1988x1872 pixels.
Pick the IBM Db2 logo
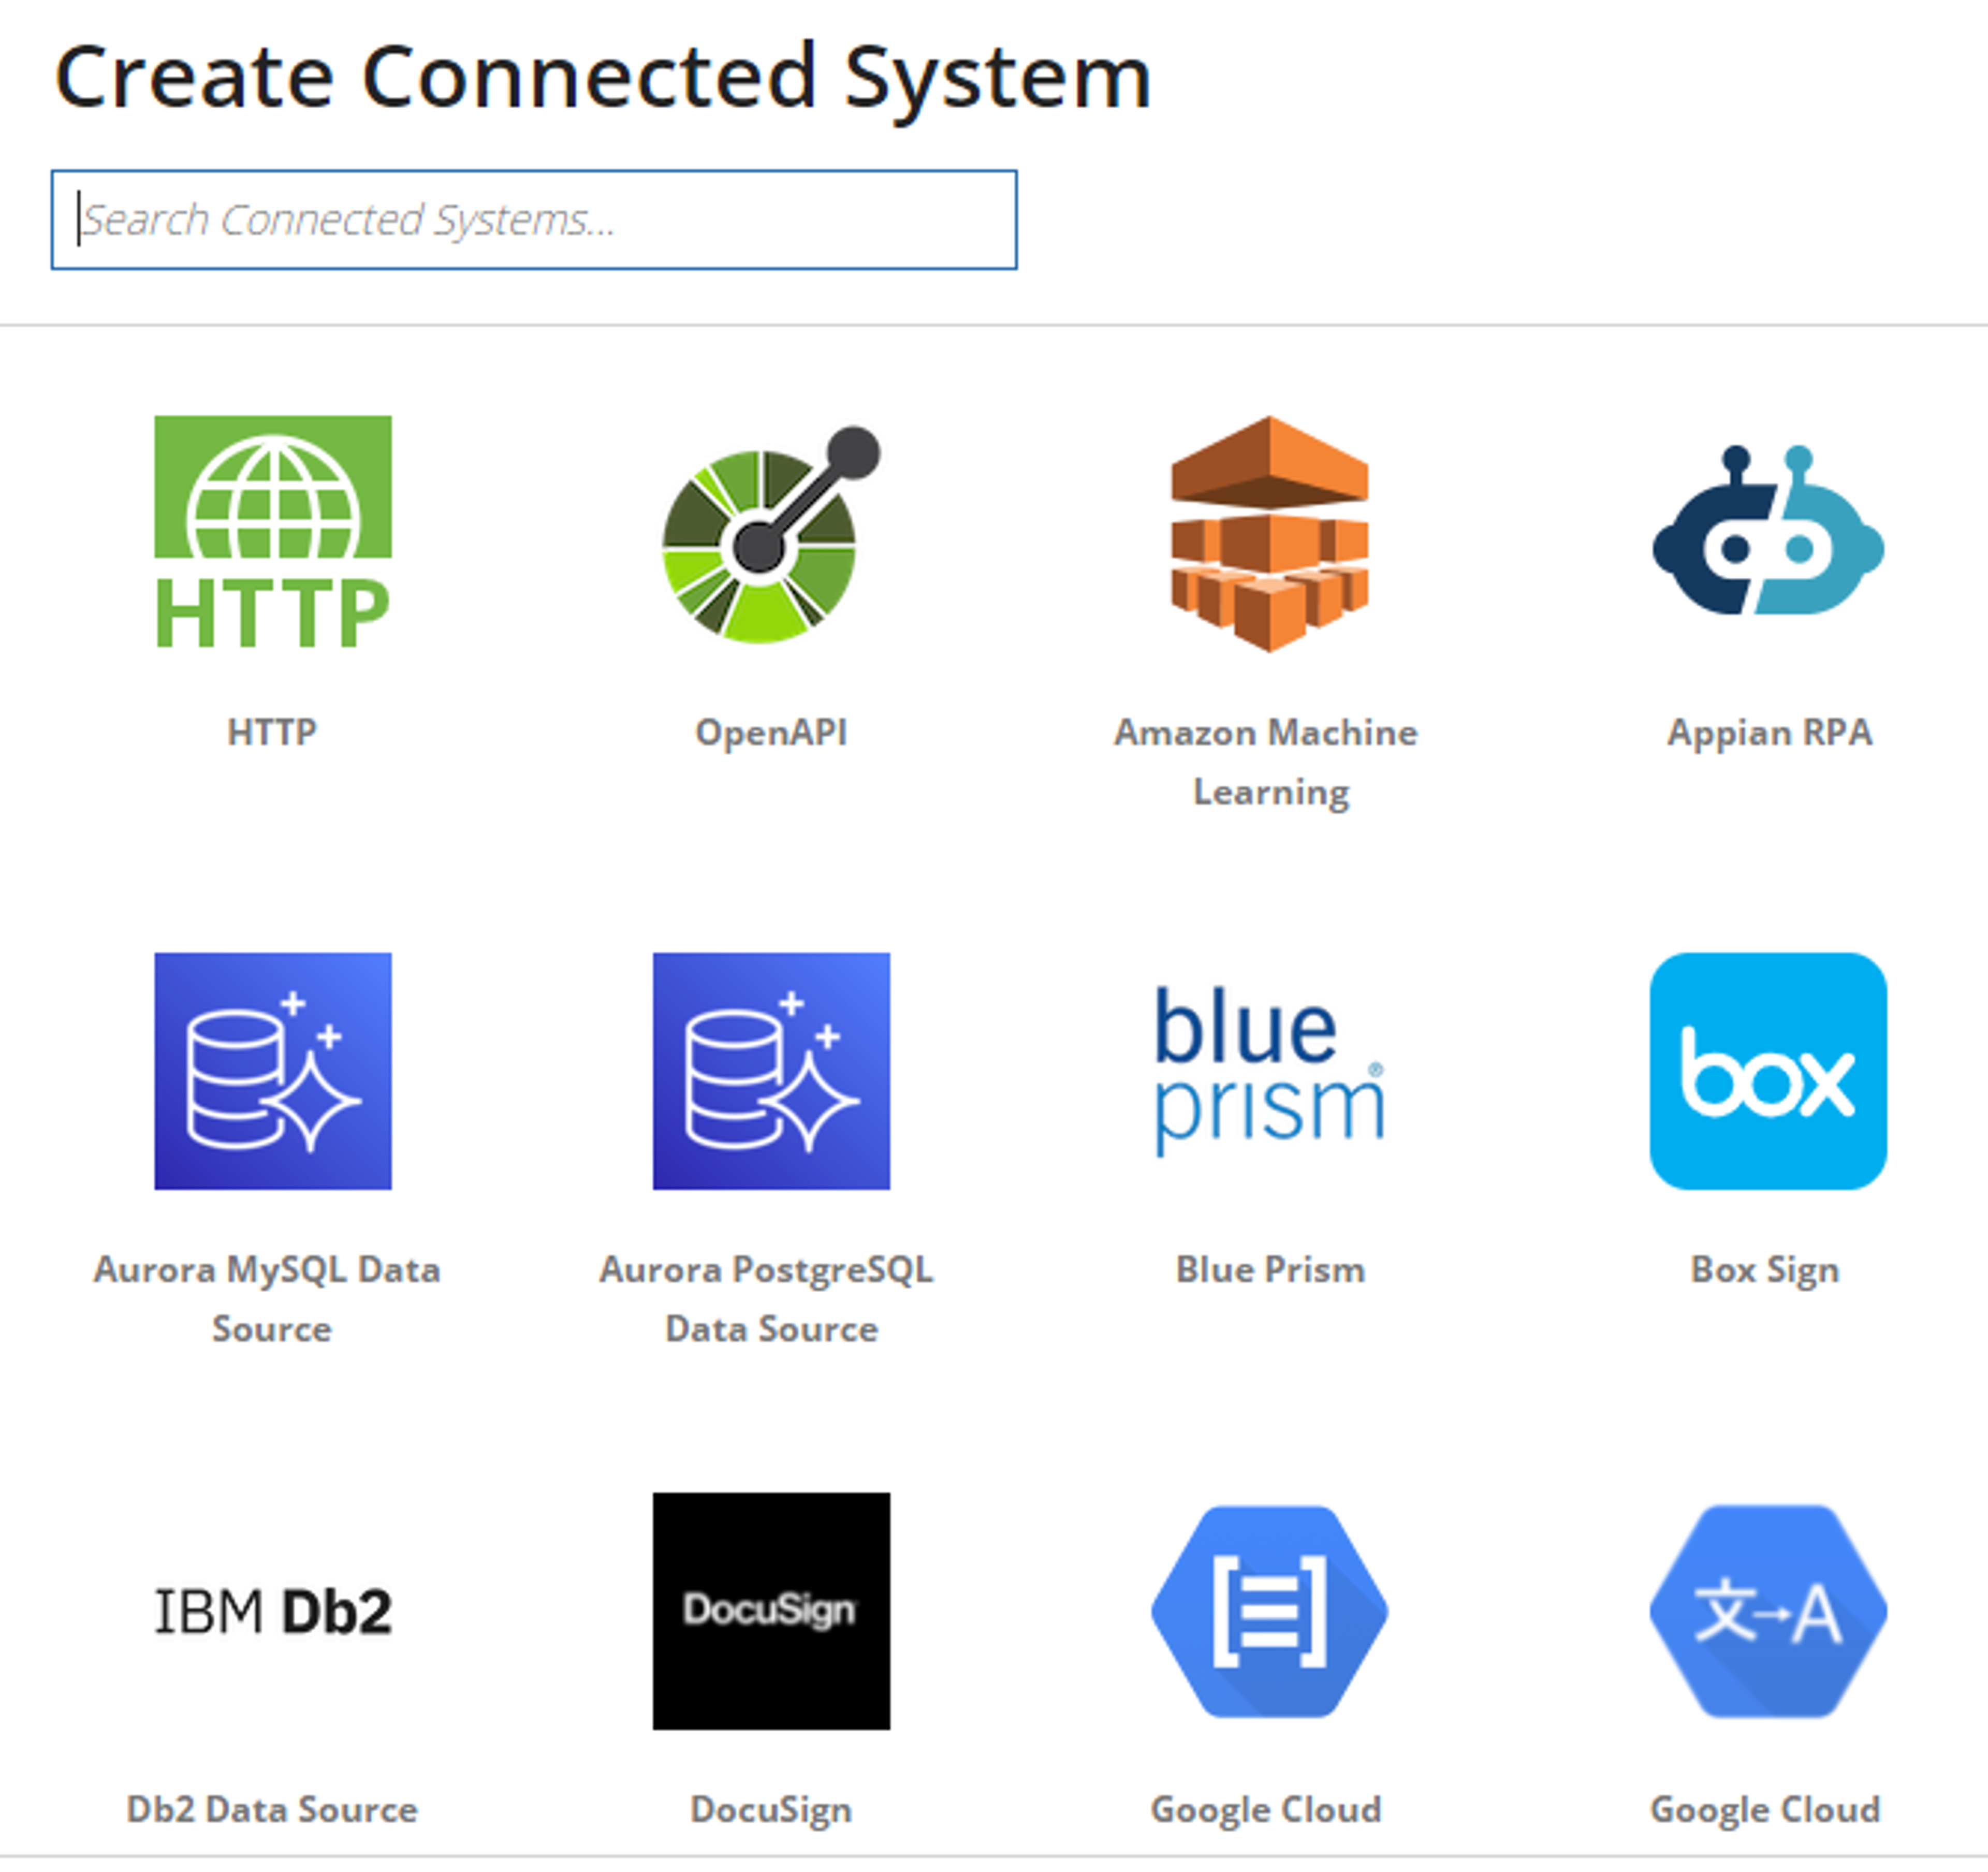tap(273, 1612)
